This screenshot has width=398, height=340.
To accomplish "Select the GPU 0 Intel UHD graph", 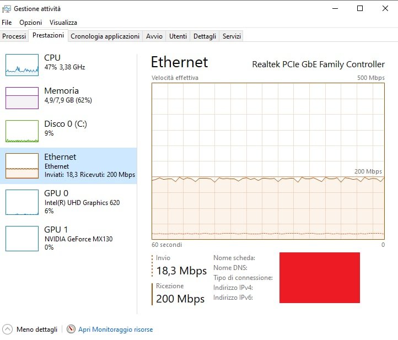I will coord(22,202).
